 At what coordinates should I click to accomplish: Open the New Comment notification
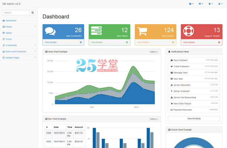pyautogui.click(x=194, y=60)
